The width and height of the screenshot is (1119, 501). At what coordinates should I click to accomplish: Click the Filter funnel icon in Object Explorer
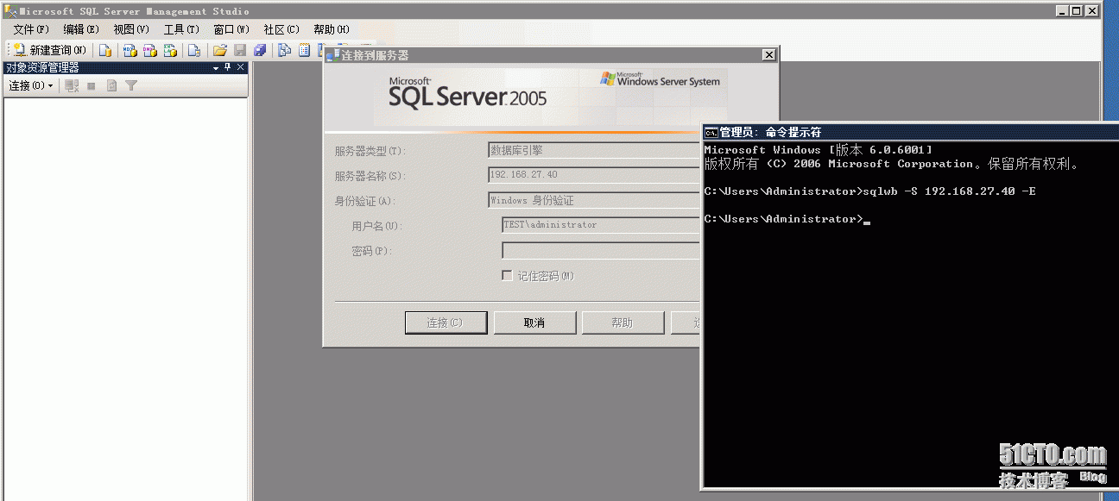click(131, 85)
